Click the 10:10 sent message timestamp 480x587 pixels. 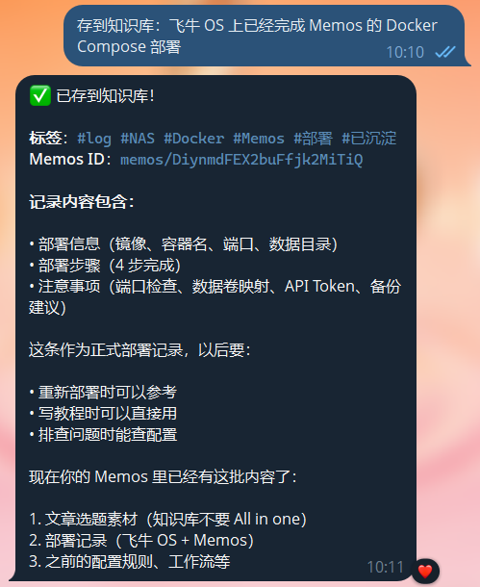[405, 52]
